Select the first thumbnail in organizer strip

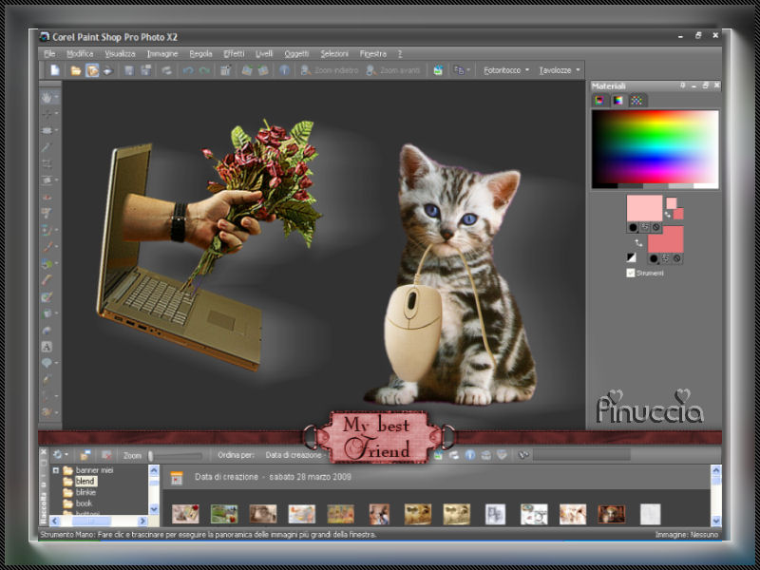click(x=185, y=514)
